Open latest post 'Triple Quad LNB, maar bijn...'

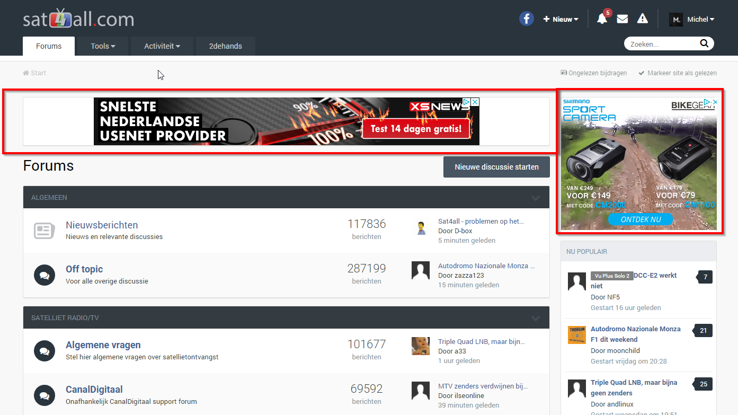point(482,342)
